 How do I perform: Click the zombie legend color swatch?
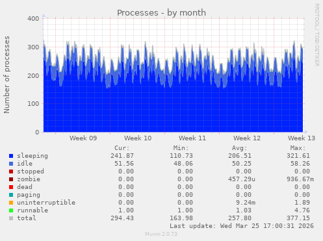click(11, 179)
